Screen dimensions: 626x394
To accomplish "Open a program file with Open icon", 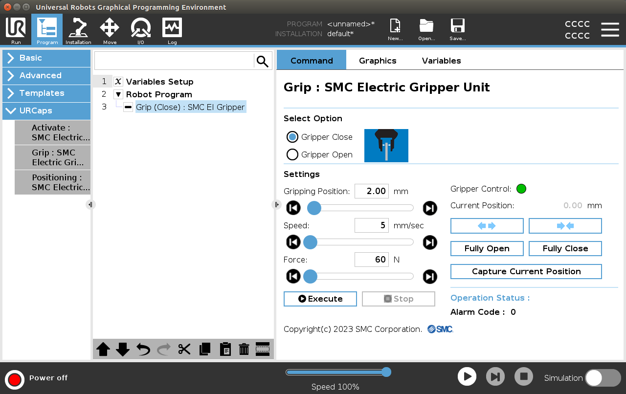I will [x=426, y=29].
